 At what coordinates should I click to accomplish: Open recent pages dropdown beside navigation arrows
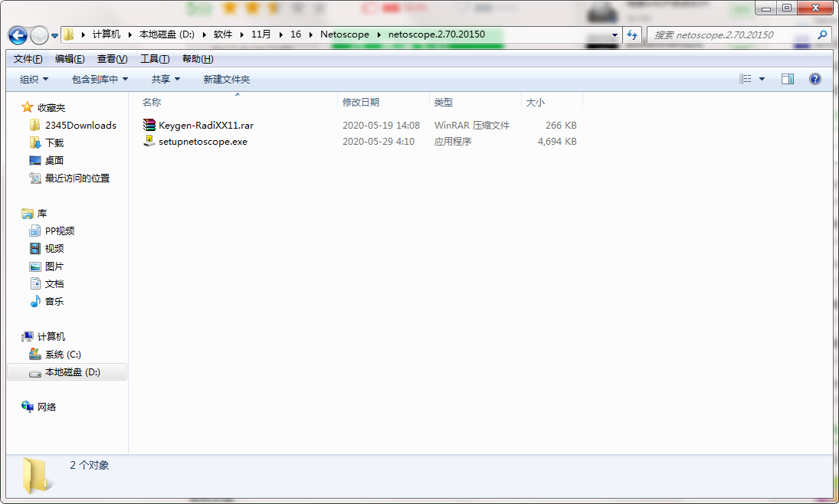54,36
